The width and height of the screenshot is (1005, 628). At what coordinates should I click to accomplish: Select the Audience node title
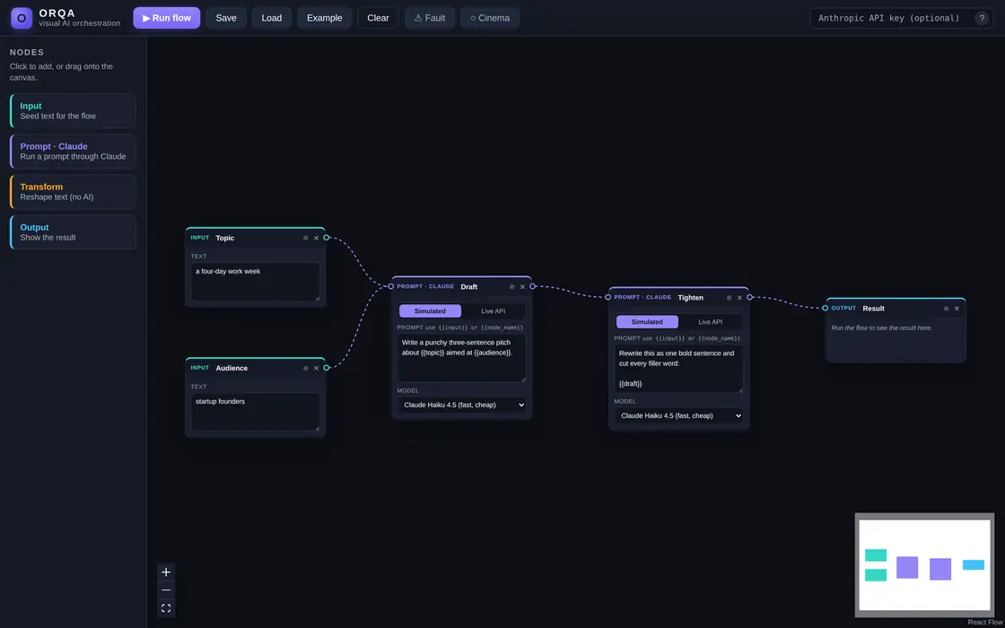232,368
